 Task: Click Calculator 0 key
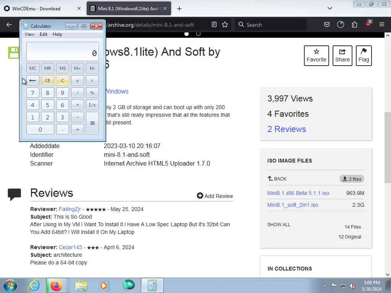(40, 129)
